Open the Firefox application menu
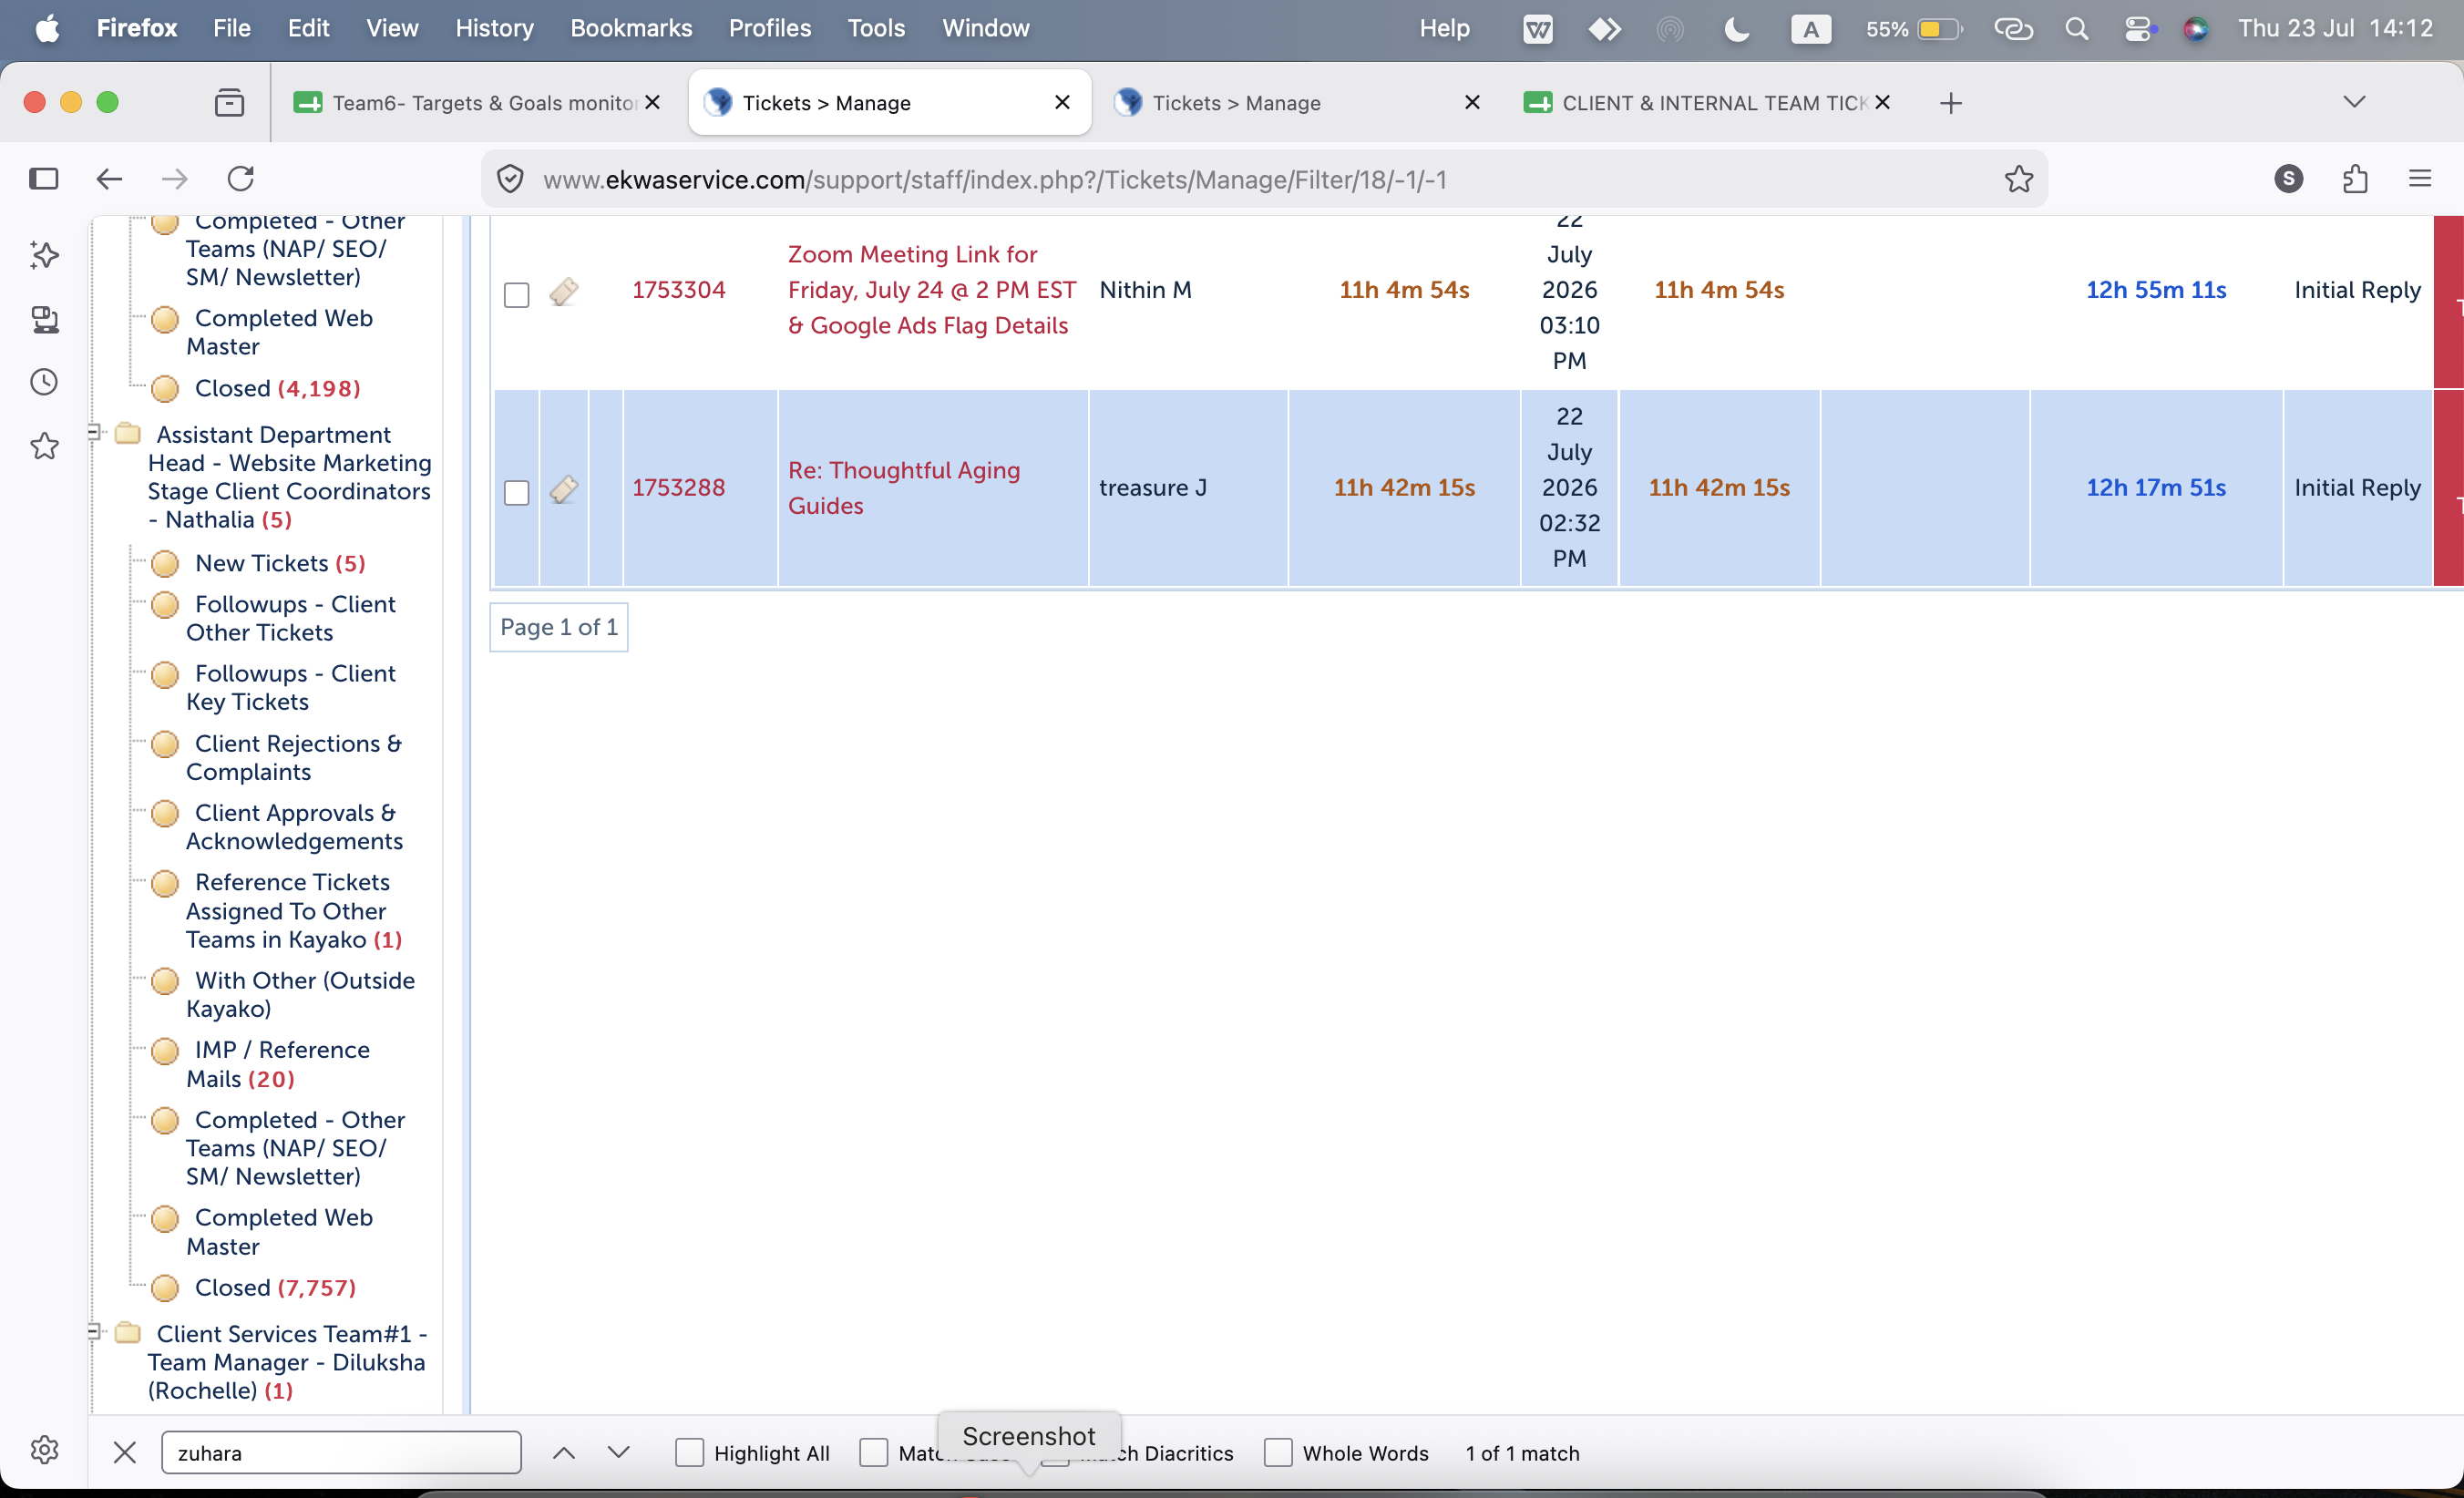Image resolution: width=2464 pixels, height=1498 pixels. [x=2420, y=179]
